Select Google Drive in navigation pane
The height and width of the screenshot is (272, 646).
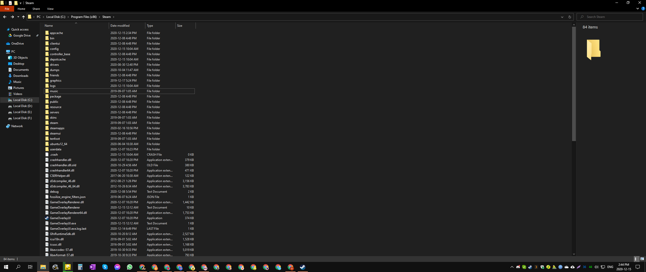point(22,35)
